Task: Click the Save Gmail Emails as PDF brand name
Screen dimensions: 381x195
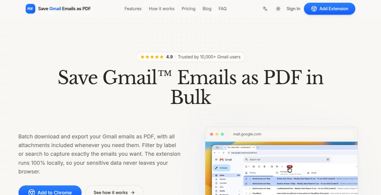Action: [65, 9]
